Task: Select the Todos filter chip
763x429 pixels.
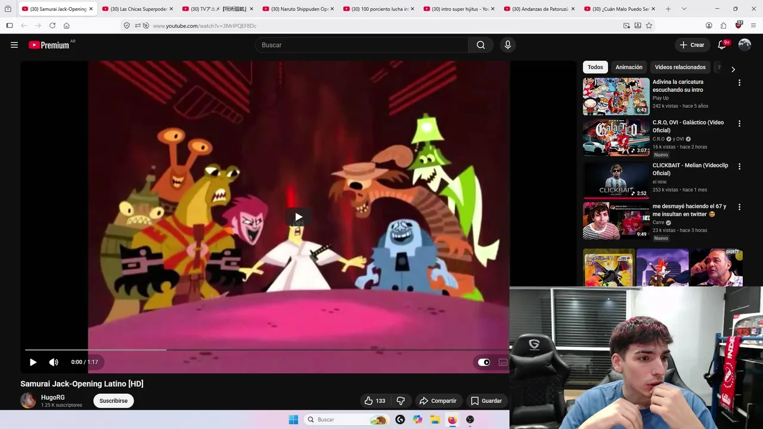Action: pos(595,67)
